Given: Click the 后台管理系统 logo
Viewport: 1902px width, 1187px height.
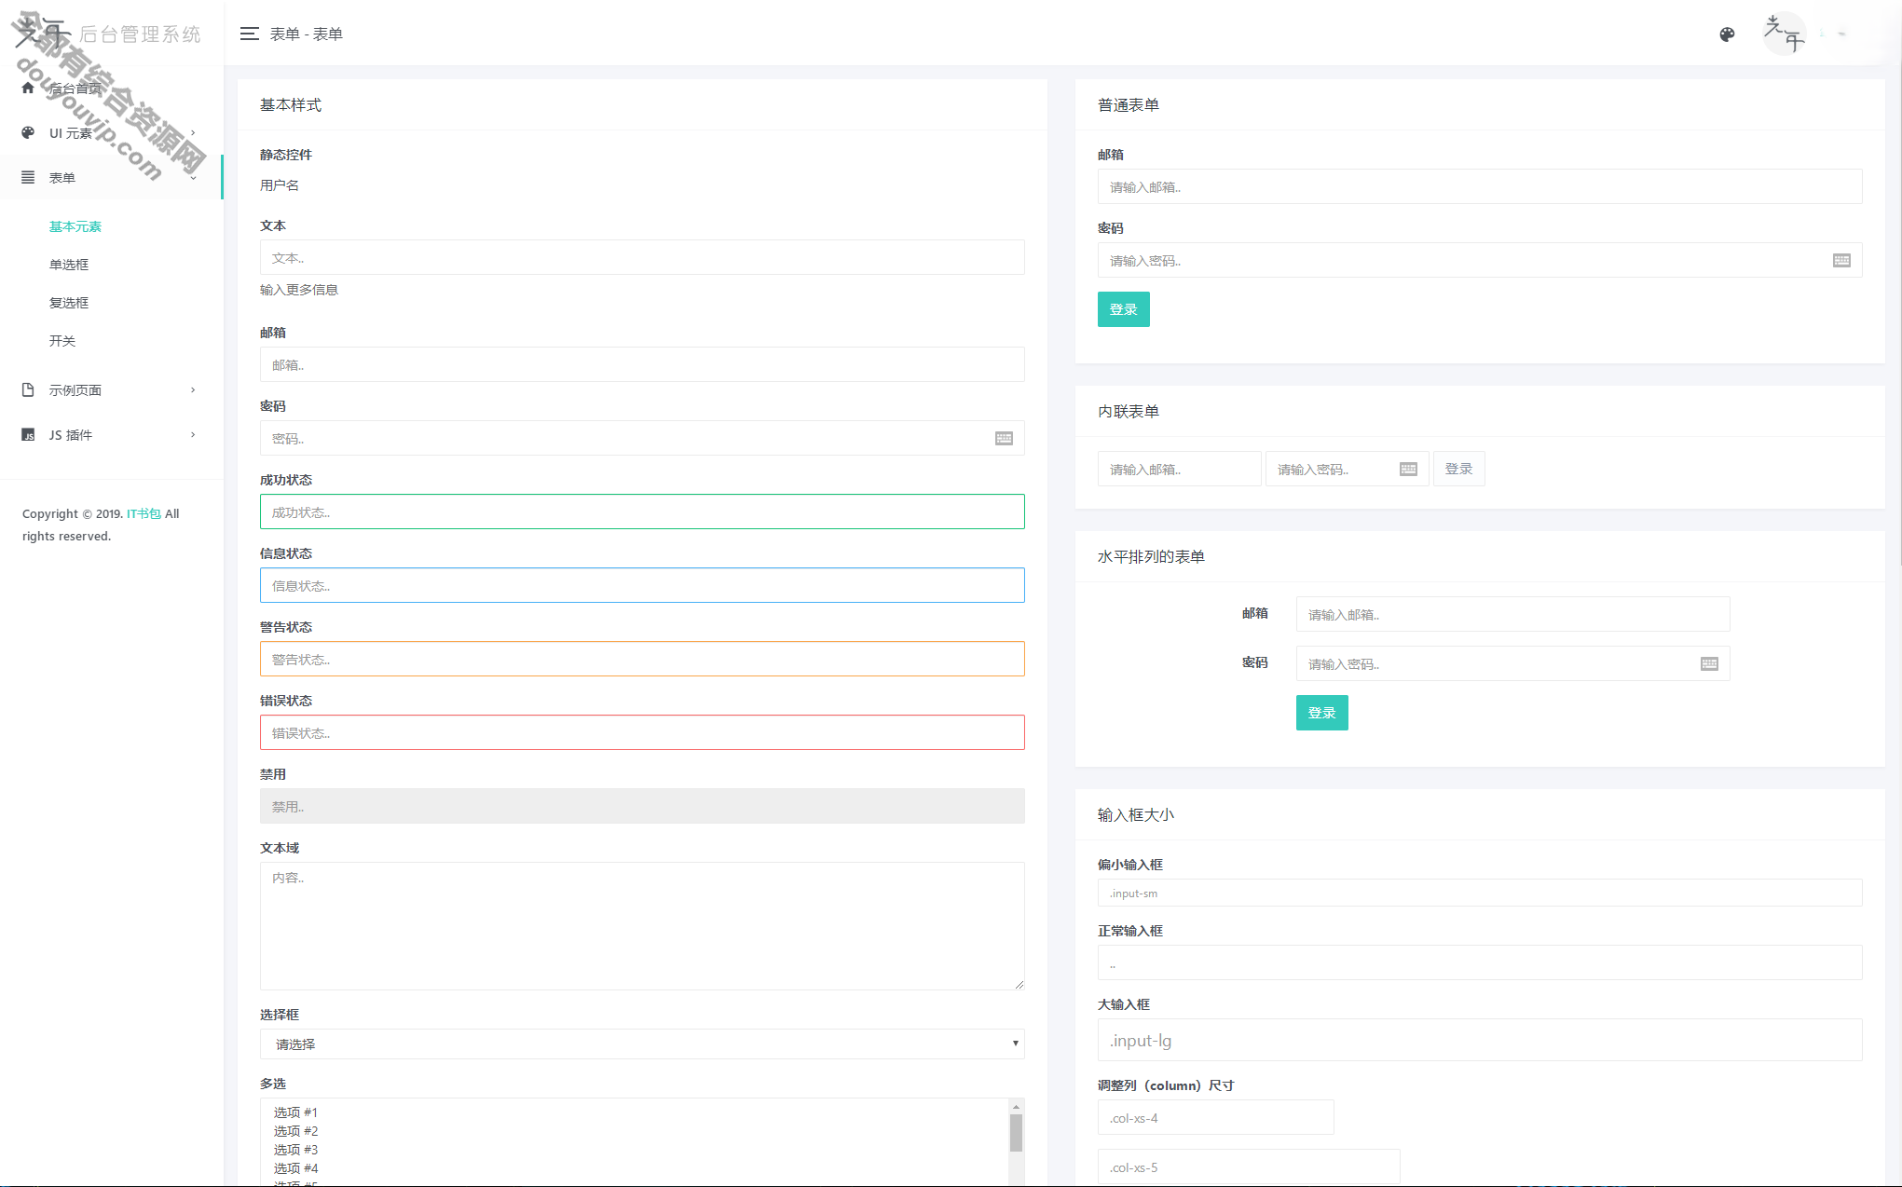Looking at the screenshot, I should 108,34.
